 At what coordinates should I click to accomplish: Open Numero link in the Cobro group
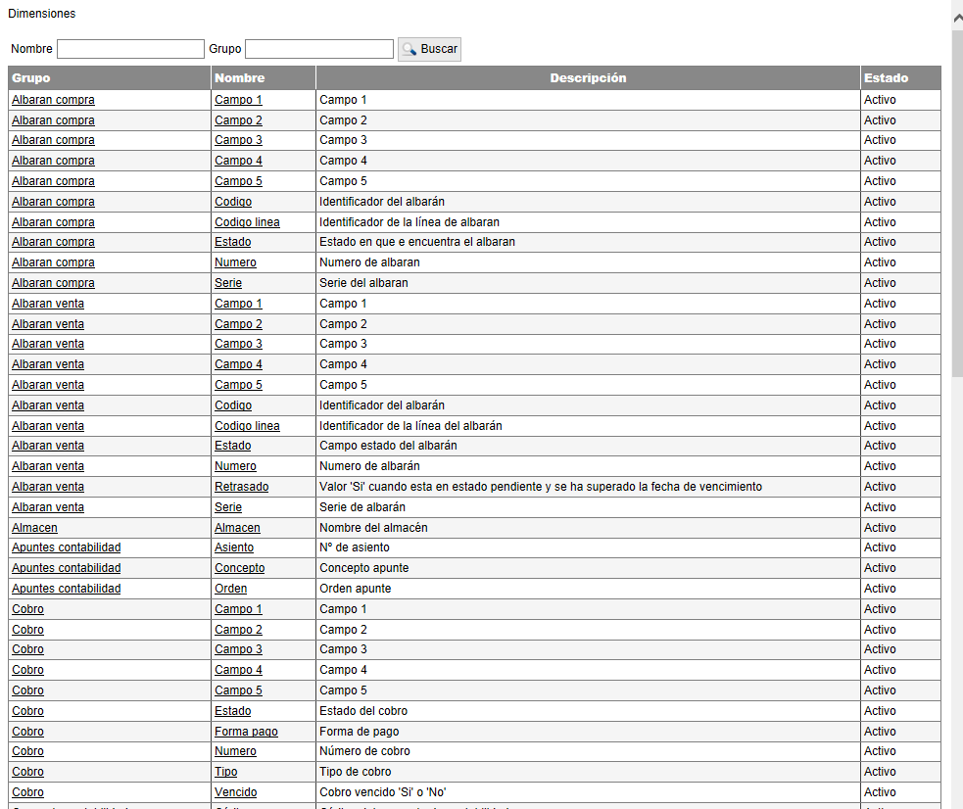[x=235, y=751]
